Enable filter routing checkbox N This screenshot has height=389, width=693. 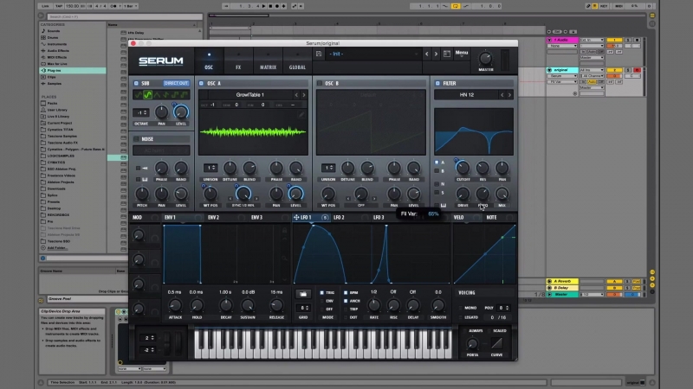click(x=437, y=184)
